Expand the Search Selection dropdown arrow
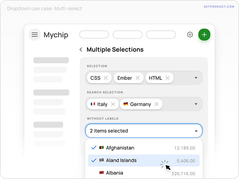239x179 pixels. pos(196,104)
